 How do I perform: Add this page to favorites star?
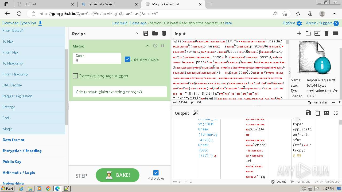(x=285, y=14)
